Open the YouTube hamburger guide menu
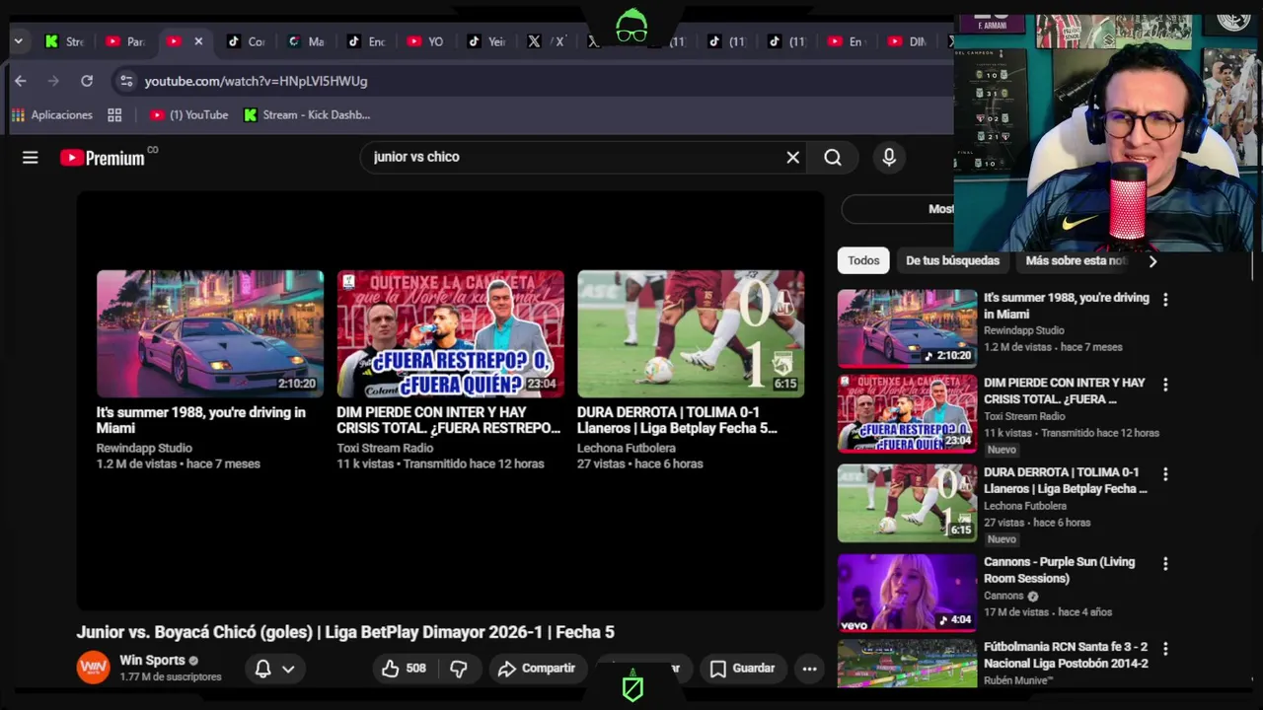The height and width of the screenshot is (710, 1263). tap(31, 158)
